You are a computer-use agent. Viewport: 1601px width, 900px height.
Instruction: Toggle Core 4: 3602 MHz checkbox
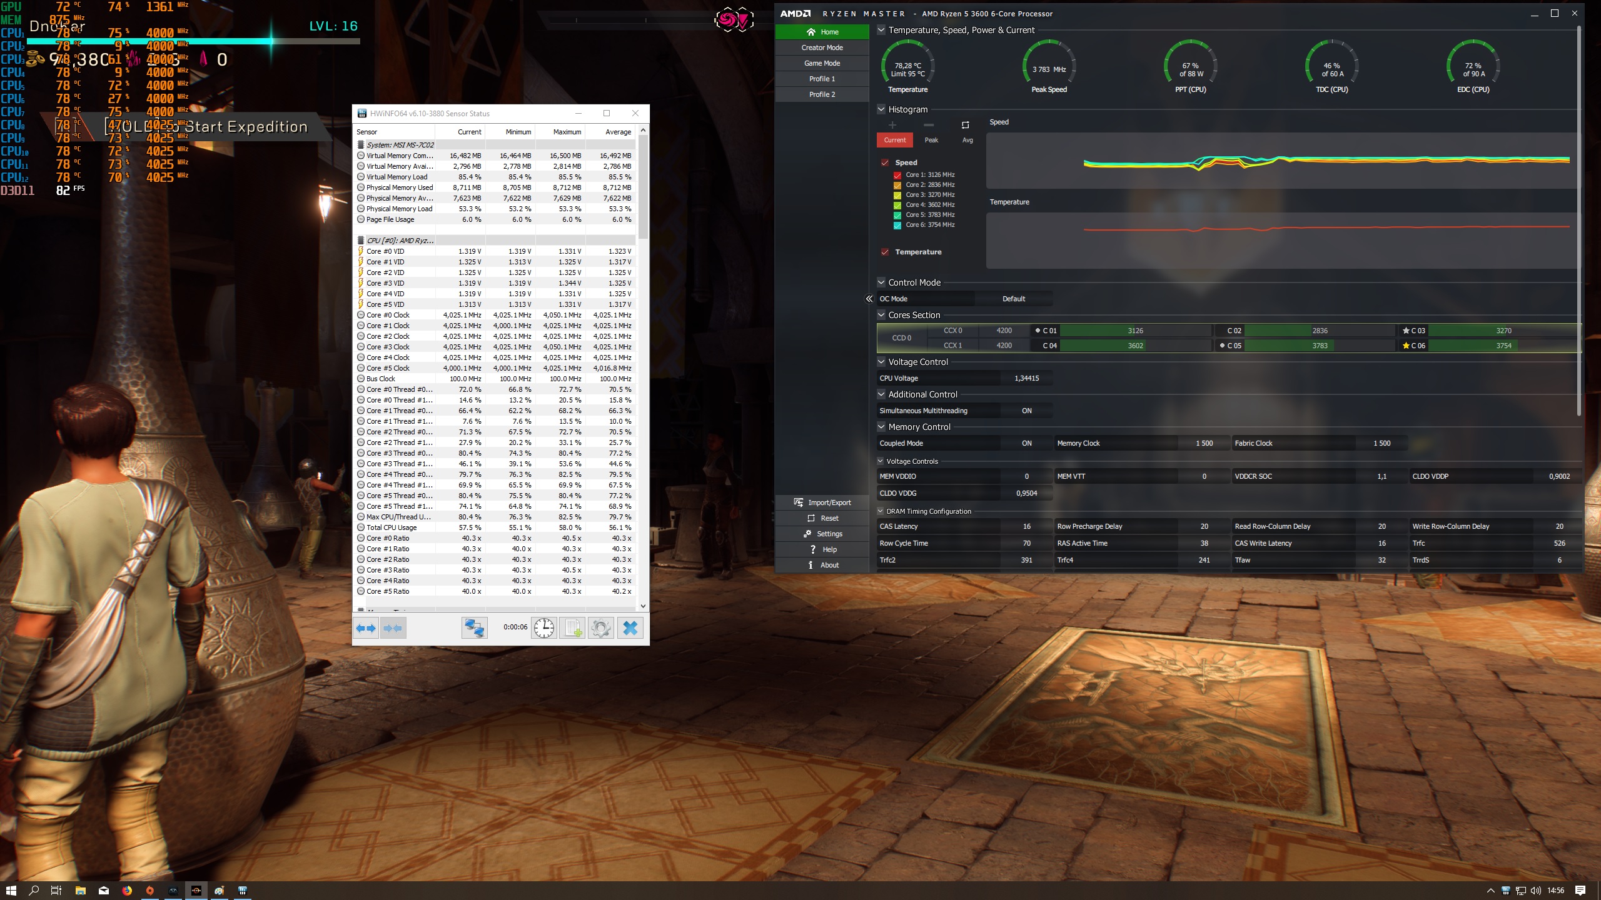click(x=897, y=205)
